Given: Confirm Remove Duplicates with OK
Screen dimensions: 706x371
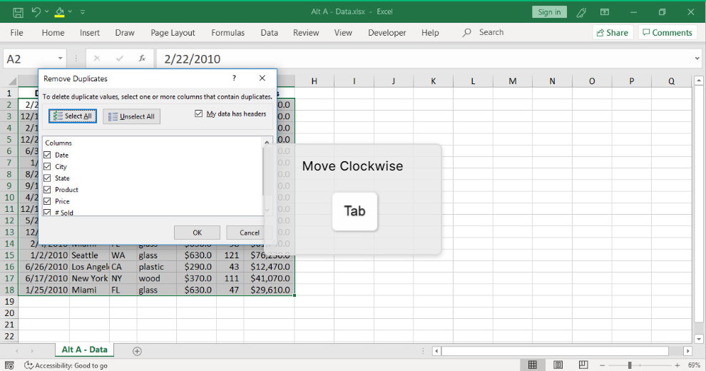Looking at the screenshot, I should [198, 233].
